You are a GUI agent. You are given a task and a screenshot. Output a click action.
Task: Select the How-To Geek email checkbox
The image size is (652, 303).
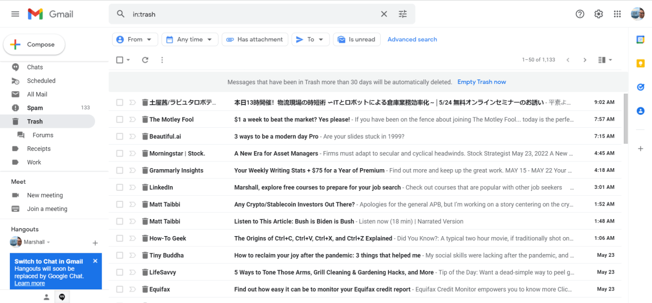(x=120, y=238)
